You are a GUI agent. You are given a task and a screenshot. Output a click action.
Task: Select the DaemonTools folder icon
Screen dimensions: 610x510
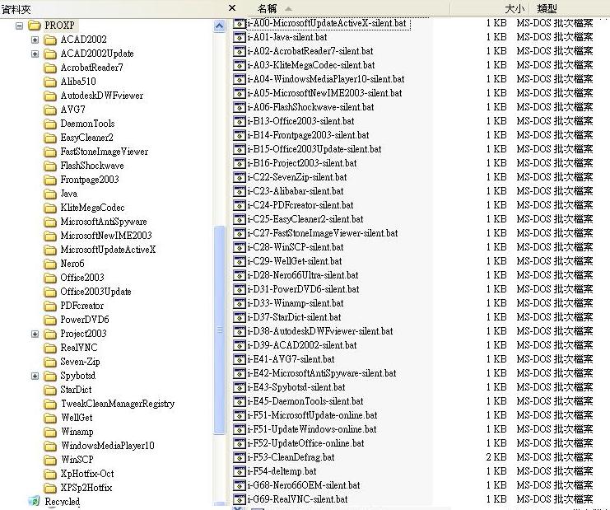pos(50,124)
